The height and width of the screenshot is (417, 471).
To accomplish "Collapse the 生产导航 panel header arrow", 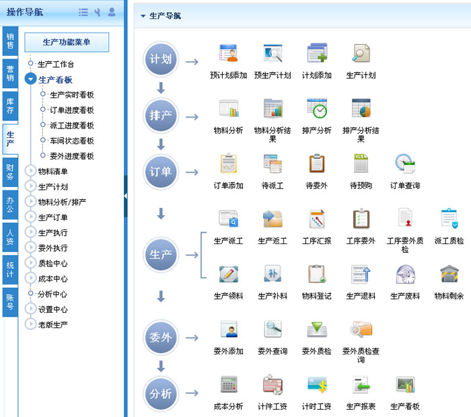I will pyautogui.click(x=143, y=15).
